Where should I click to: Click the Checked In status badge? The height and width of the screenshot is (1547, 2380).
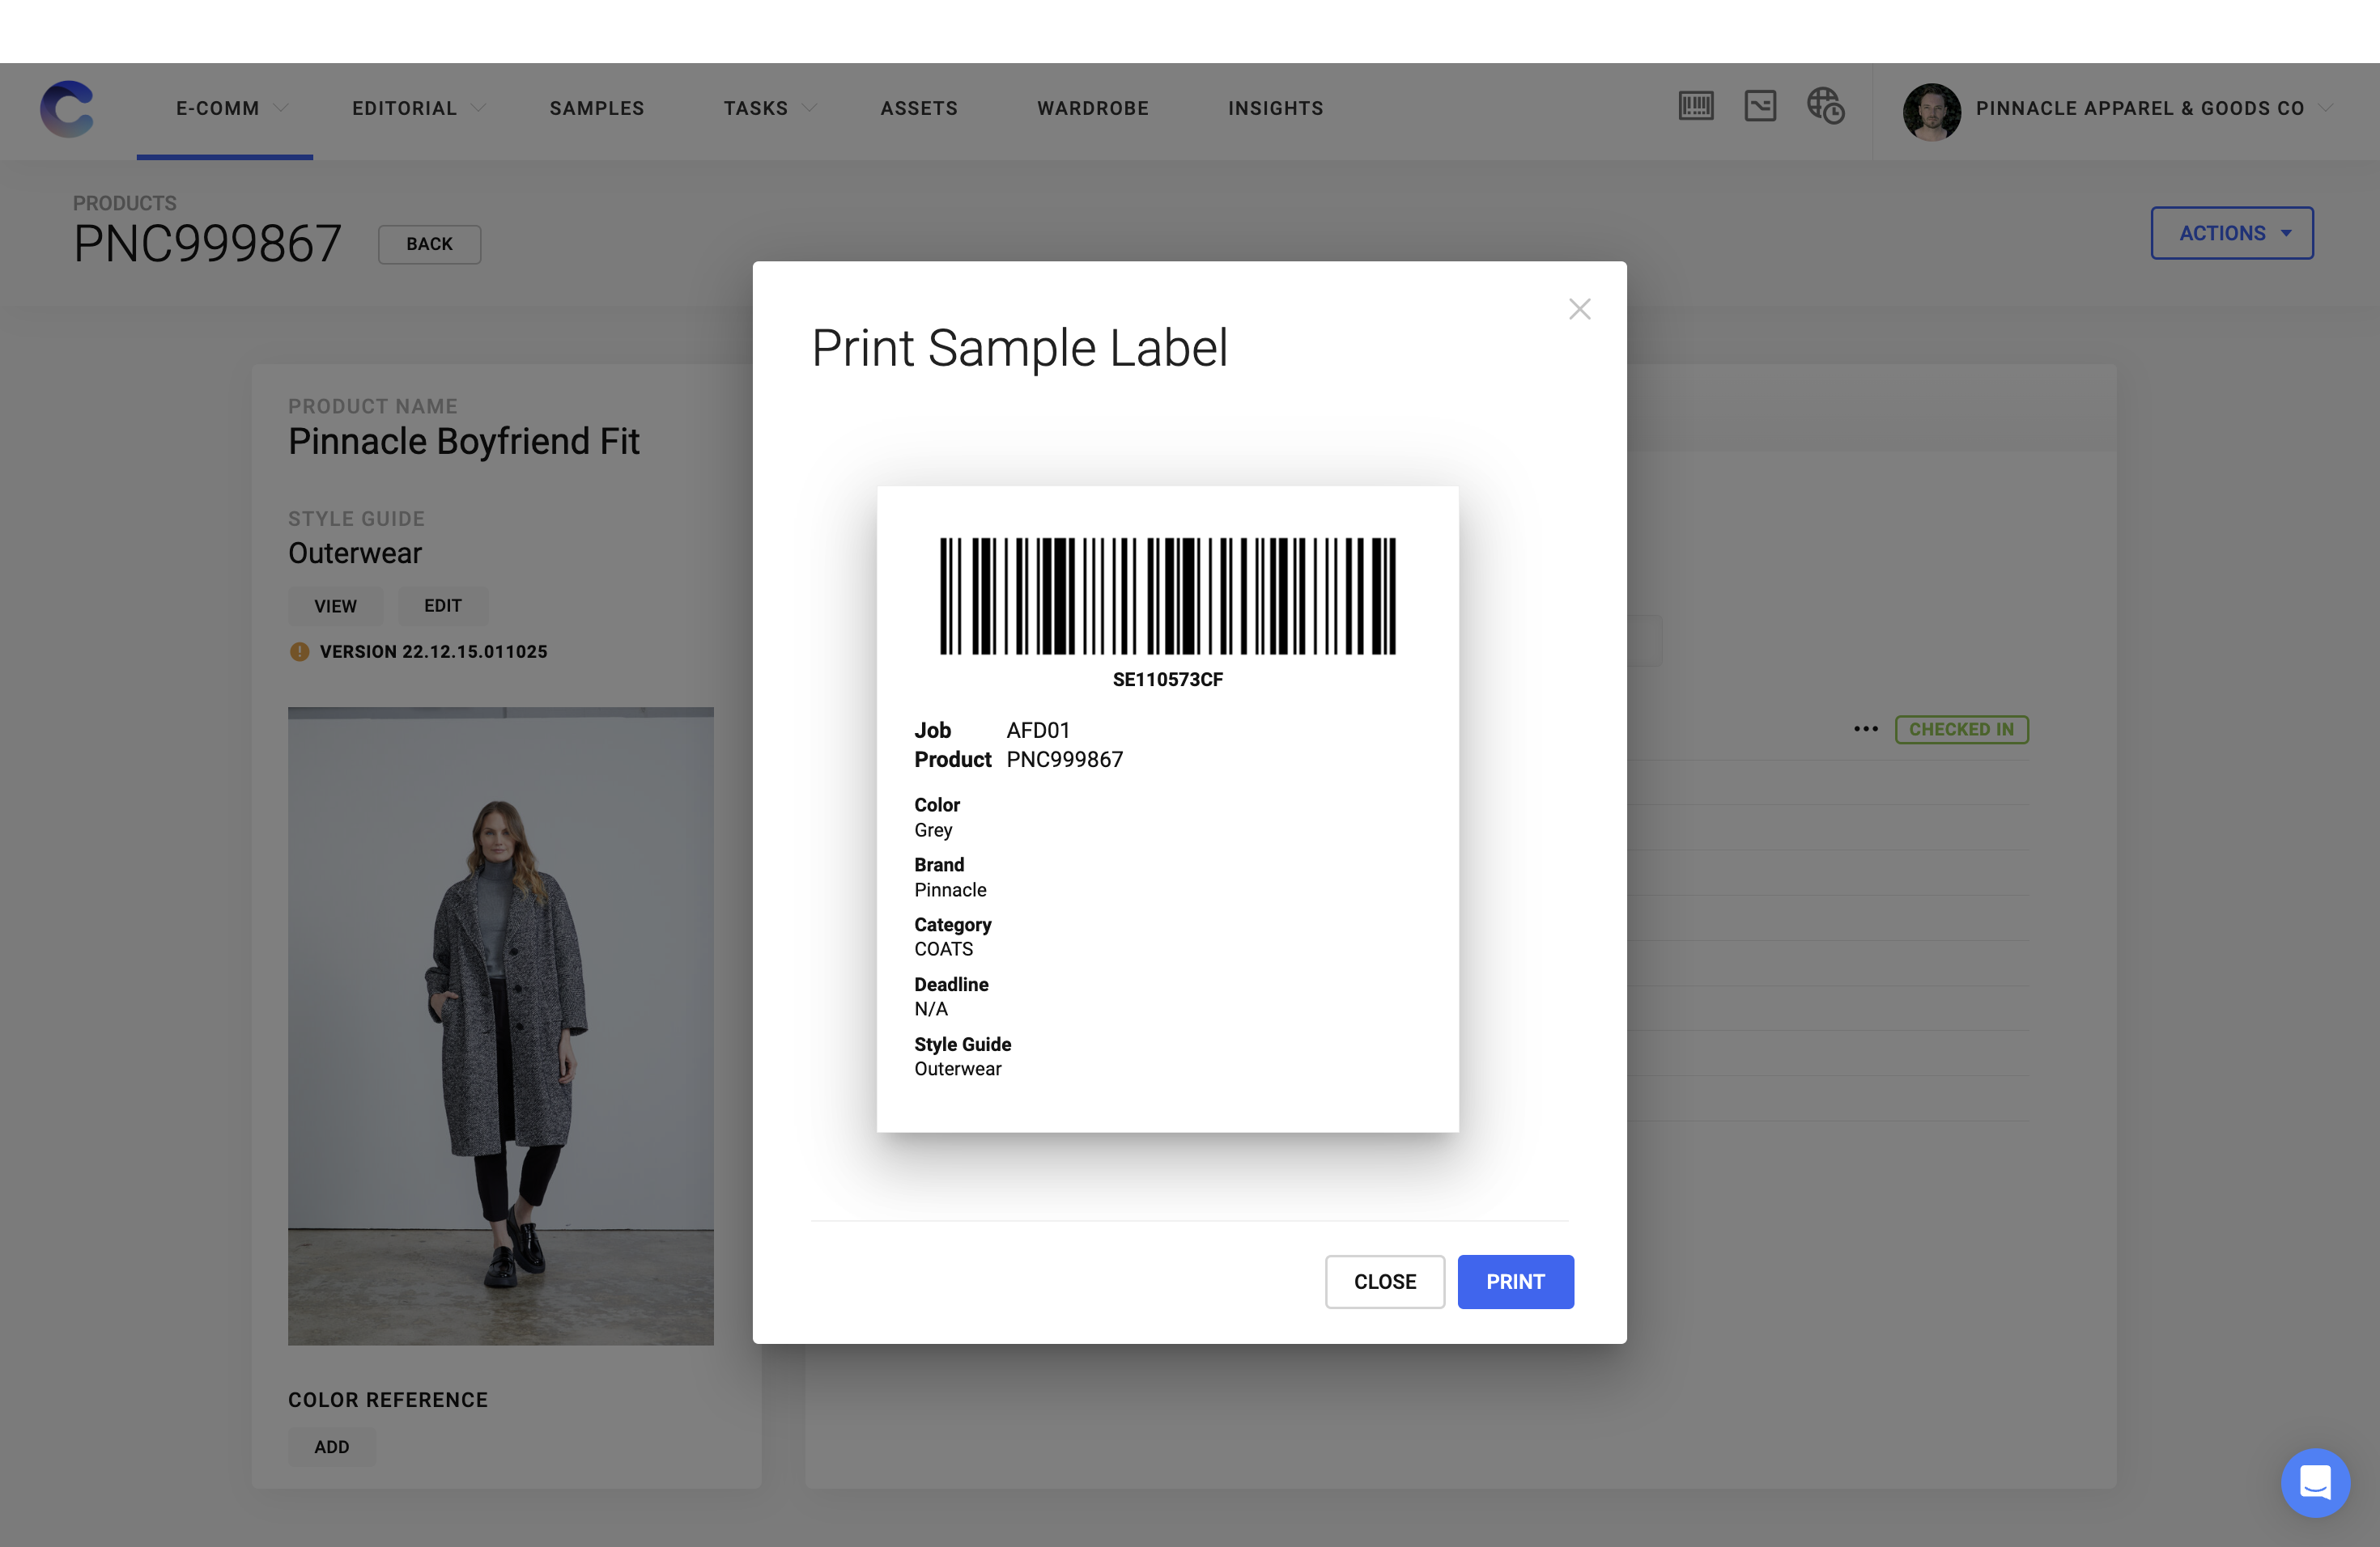pyautogui.click(x=1962, y=730)
